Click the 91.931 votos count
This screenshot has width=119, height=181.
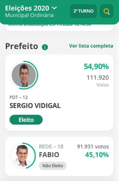click(93, 147)
